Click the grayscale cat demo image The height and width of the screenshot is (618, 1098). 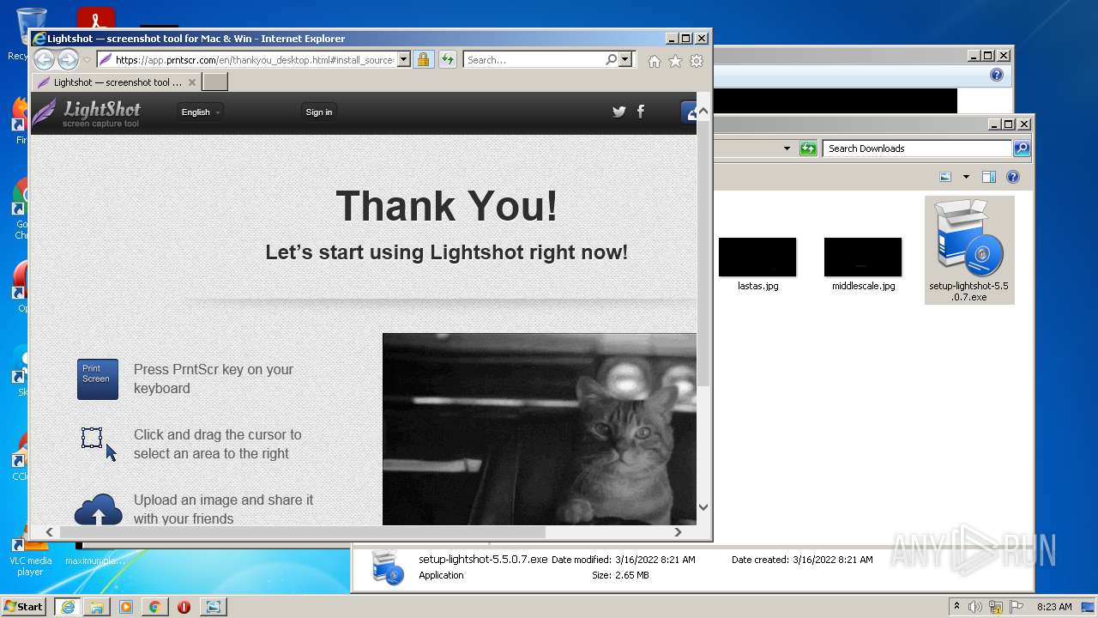click(x=540, y=429)
